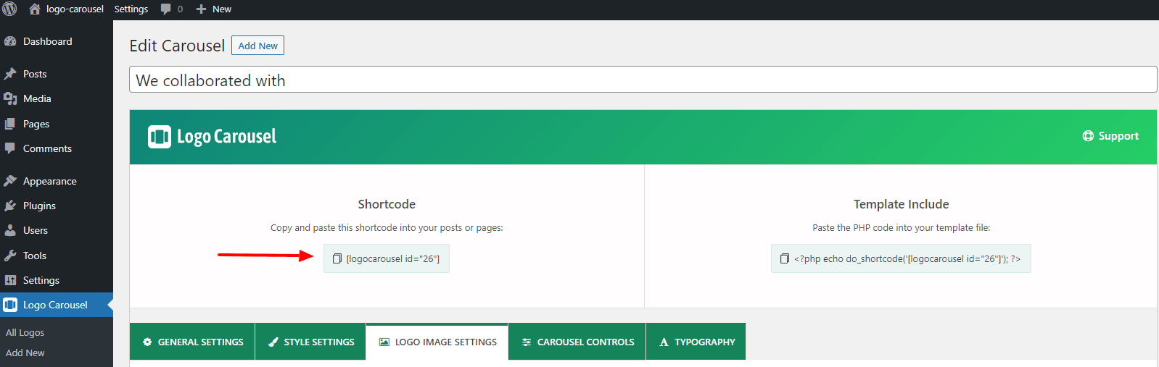The image size is (1159, 367).
Task: Click 'Paste the PHP code' instruction text
Action: pyautogui.click(x=901, y=227)
